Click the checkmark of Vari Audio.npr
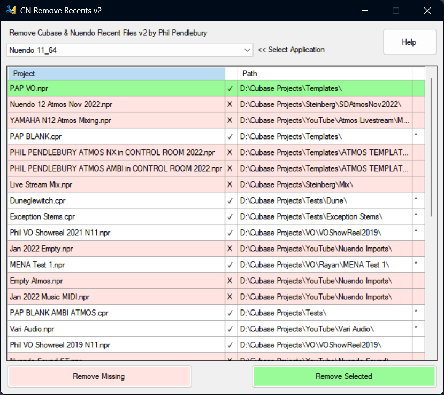This screenshot has width=444, height=395. click(230, 329)
